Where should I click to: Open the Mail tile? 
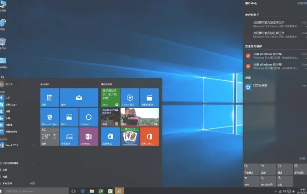coord(79,98)
